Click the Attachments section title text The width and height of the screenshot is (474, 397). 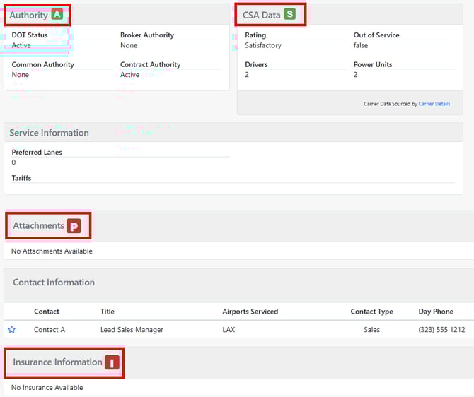click(x=38, y=226)
